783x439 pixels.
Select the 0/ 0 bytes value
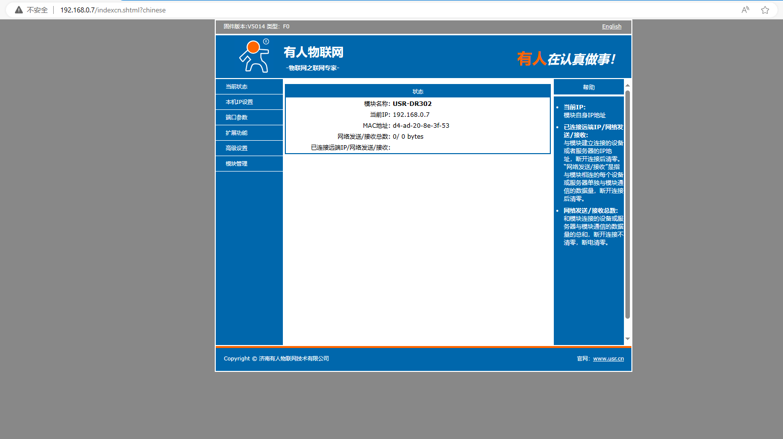[x=408, y=137]
